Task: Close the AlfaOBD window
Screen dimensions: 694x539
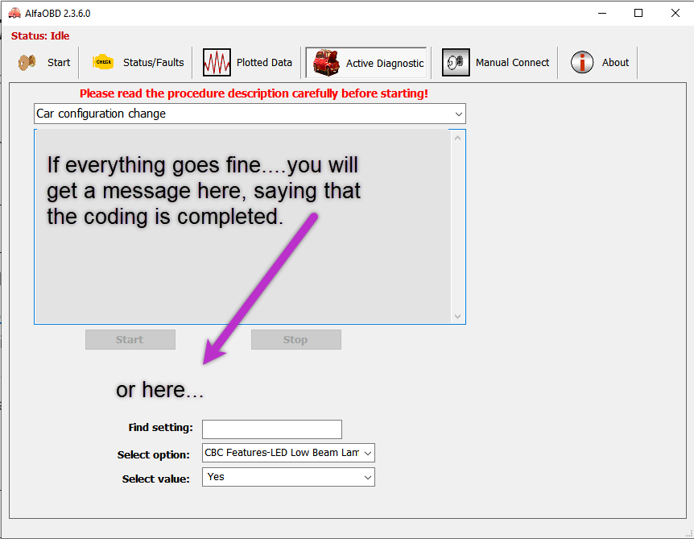Action: coord(675,13)
